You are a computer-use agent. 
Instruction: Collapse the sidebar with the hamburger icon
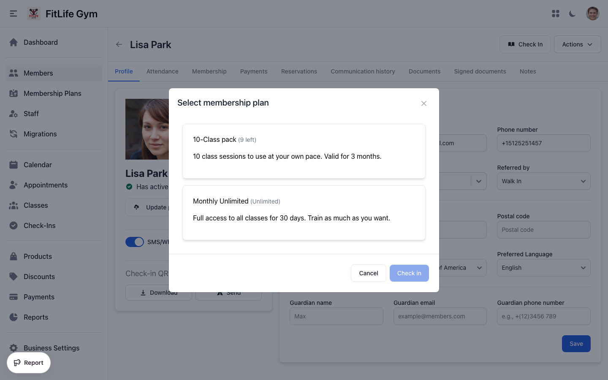click(x=14, y=14)
